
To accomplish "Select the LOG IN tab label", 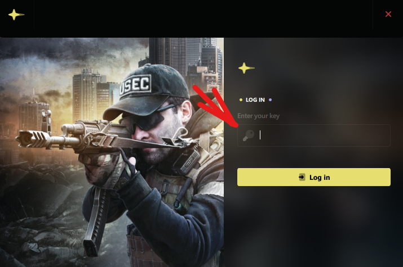I will pos(255,100).
